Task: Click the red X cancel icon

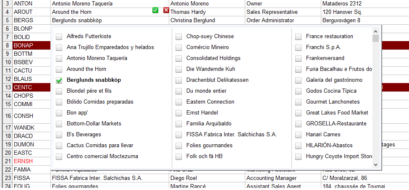Action: click(x=166, y=10)
